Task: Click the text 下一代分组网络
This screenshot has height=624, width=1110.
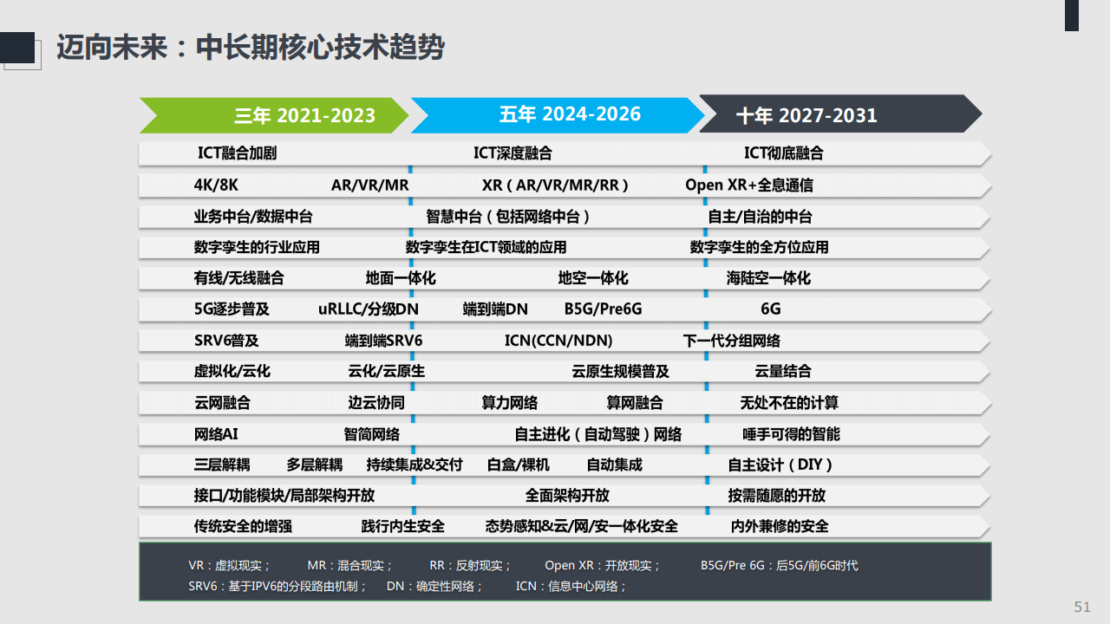Action: tap(732, 341)
